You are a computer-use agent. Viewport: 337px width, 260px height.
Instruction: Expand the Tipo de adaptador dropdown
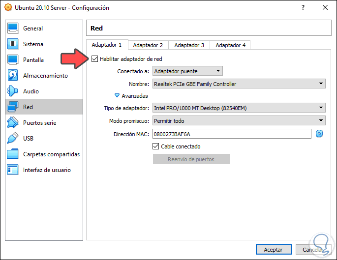(239, 108)
